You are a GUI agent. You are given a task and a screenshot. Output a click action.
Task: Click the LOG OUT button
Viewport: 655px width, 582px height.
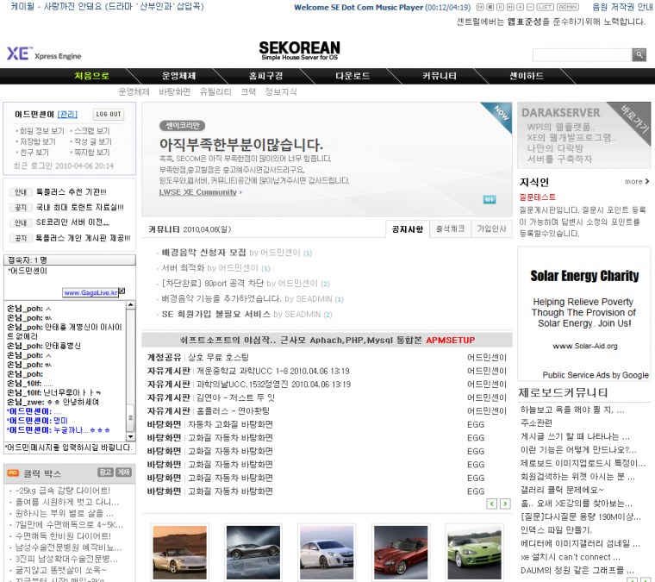tap(109, 114)
